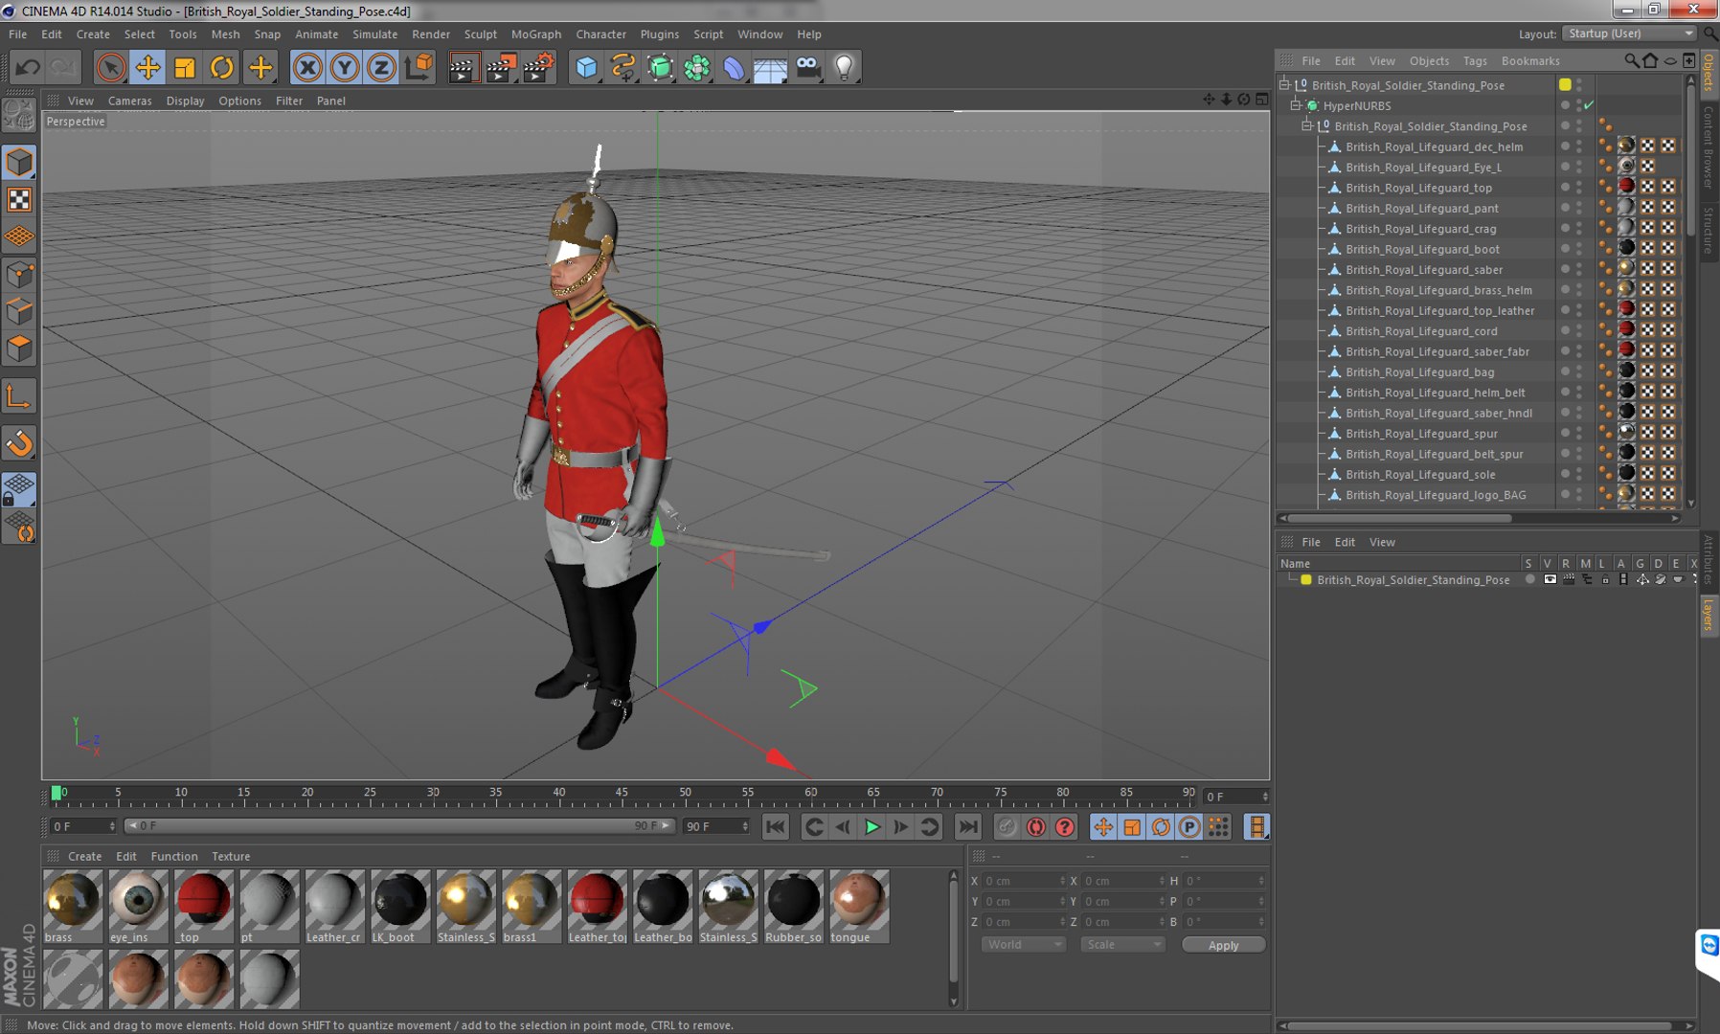Open the World coordinate dropdown
The height and width of the screenshot is (1034, 1720).
[x=1024, y=944]
